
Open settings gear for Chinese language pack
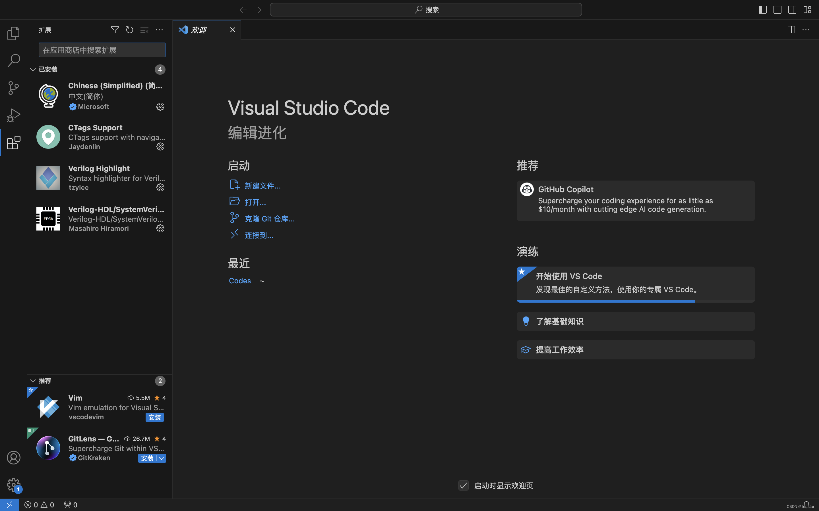[160, 107]
